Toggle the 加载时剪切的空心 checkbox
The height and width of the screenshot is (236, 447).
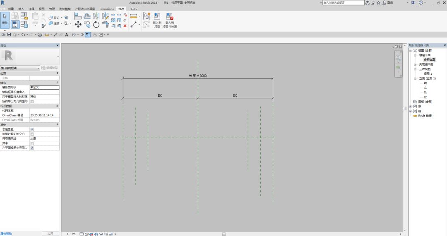32,134
